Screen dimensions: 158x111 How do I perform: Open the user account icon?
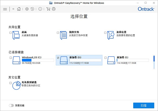pyautogui.click(x=54, y=9)
